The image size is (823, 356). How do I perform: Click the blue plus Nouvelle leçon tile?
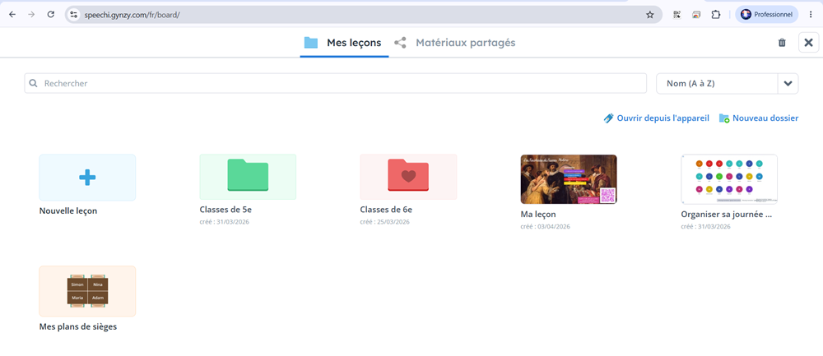(87, 178)
